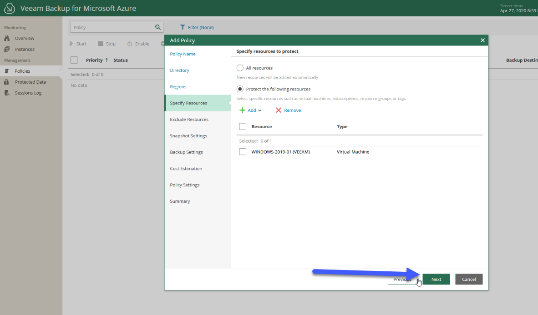The width and height of the screenshot is (538, 315).
Task: Toggle the Resource header select-all checkbox
Action: (243, 126)
